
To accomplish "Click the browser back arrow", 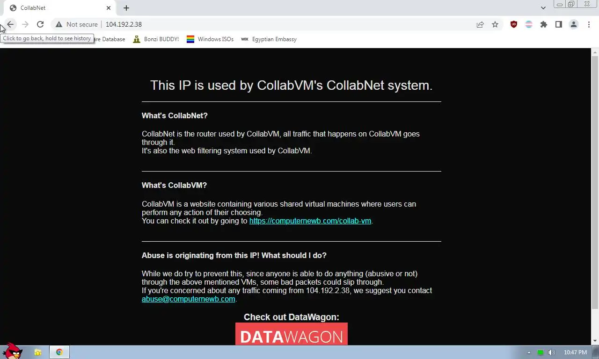I will click(x=10, y=24).
